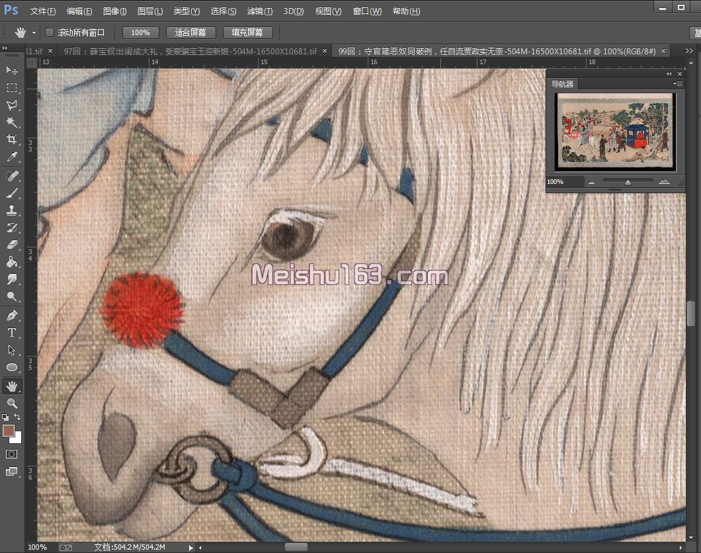Switch to the 97回 document tab
Image resolution: width=701 pixels, height=553 pixels.
click(x=190, y=52)
